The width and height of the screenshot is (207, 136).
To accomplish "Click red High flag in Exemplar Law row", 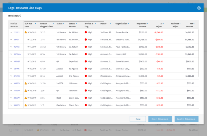I will 86,69.
